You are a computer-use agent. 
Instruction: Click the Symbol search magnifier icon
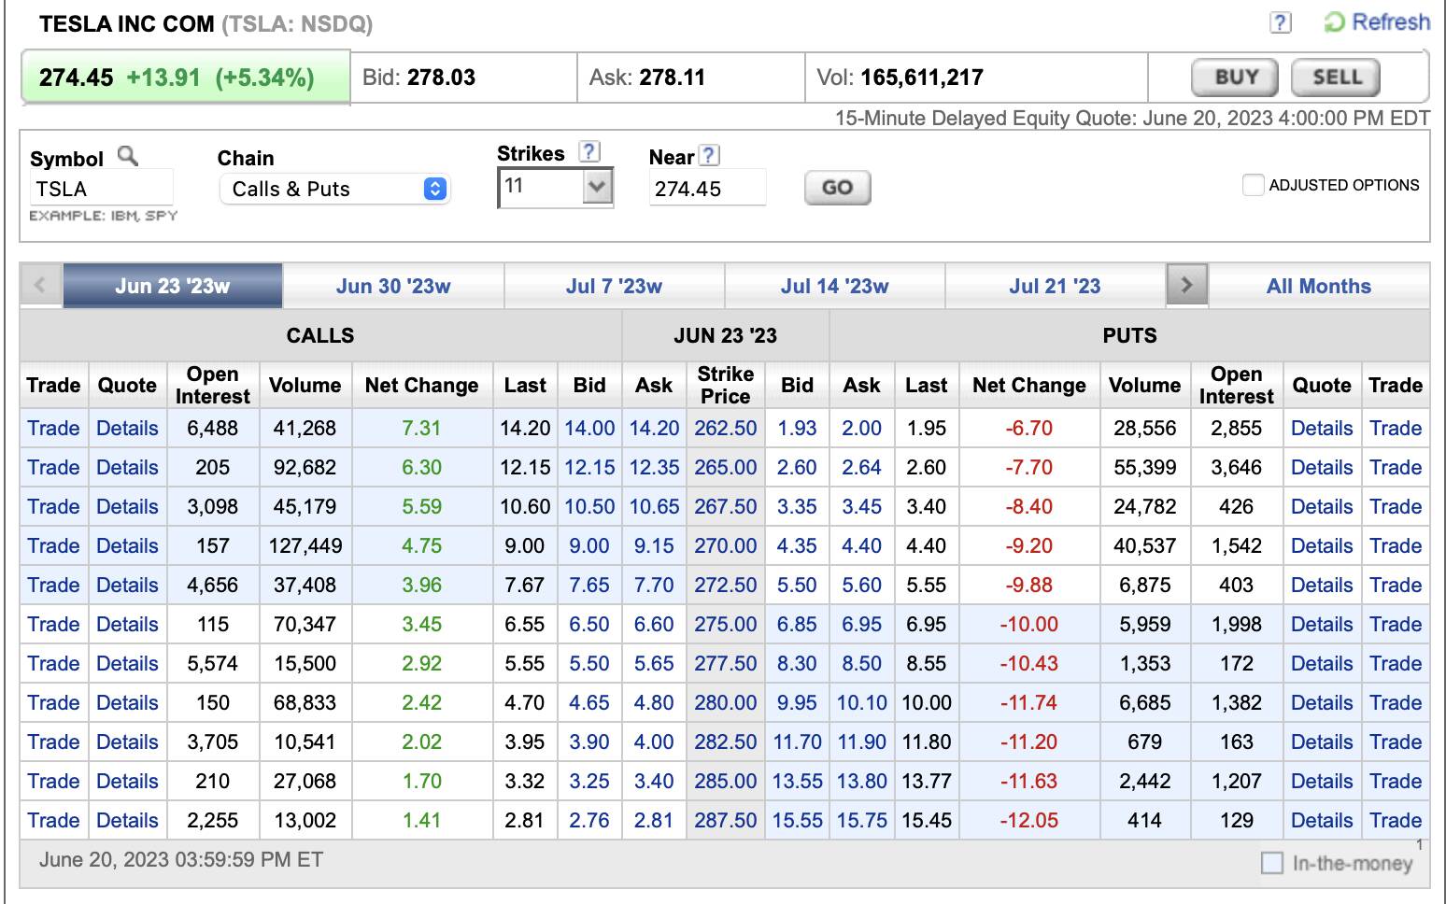coord(128,156)
